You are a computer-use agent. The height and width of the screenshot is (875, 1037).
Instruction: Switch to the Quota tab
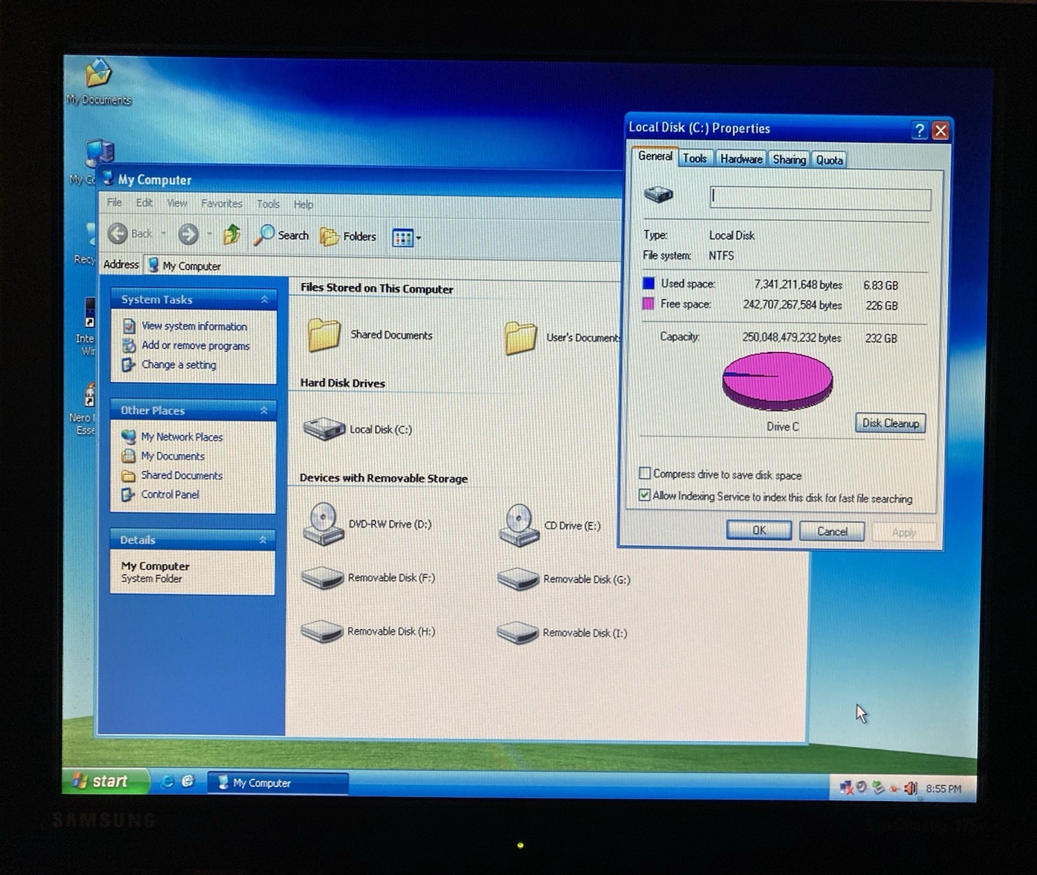pyautogui.click(x=829, y=160)
